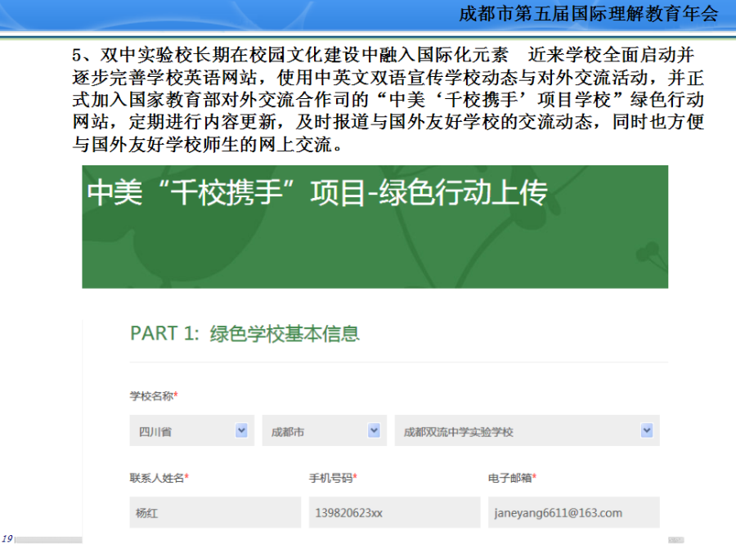The image size is (736, 545).
Task: Click the arrow icon on school selector
Action: click(x=647, y=430)
